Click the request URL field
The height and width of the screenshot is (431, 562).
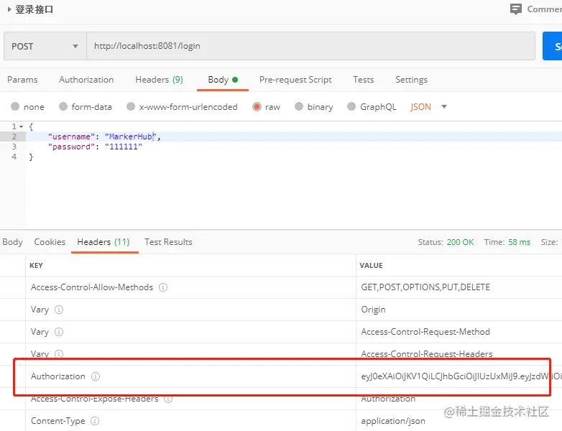coord(310,46)
